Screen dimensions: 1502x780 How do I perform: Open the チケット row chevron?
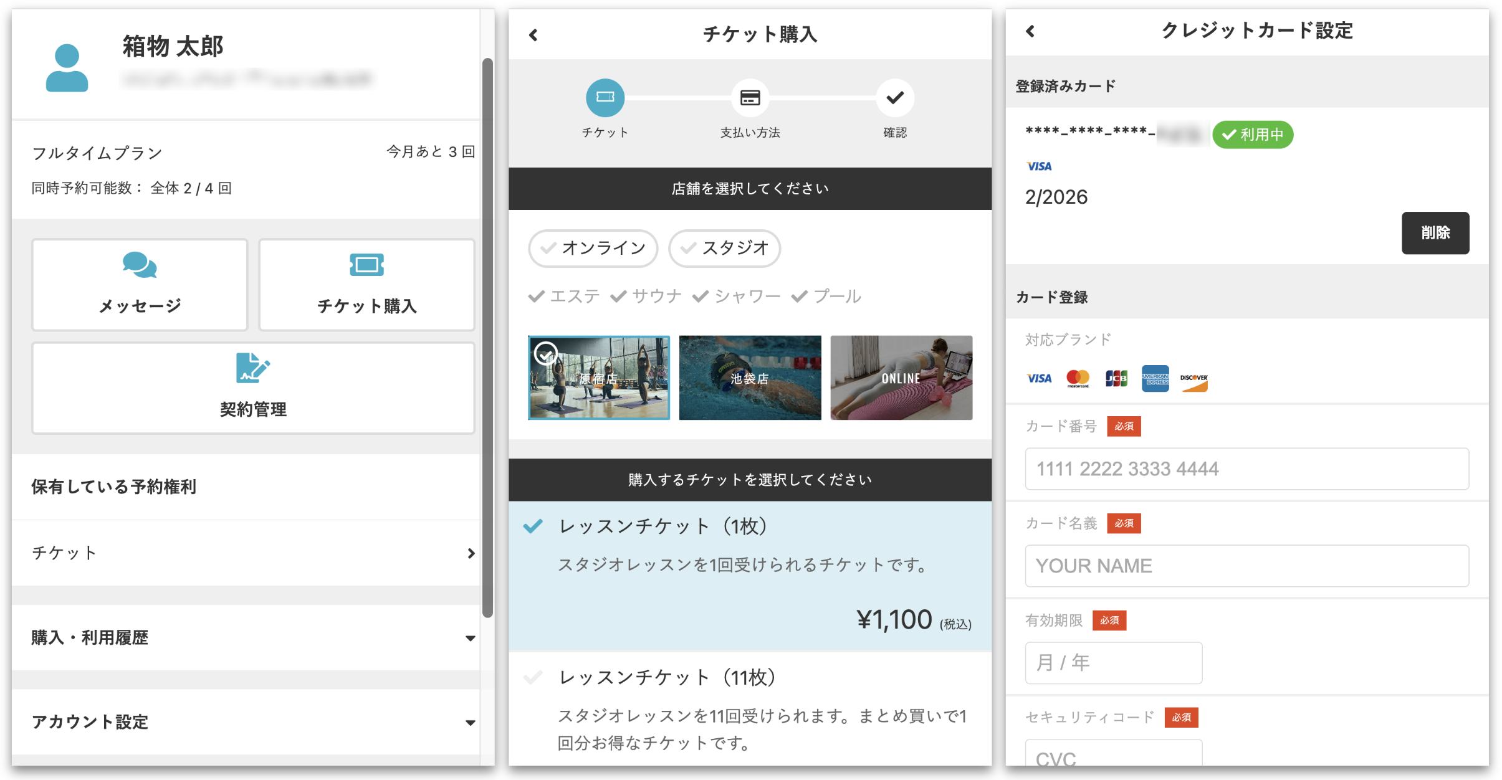[471, 553]
